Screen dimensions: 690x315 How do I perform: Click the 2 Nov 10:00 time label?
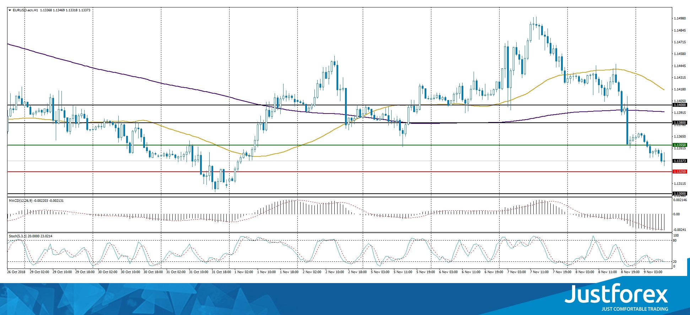click(335, 272)
